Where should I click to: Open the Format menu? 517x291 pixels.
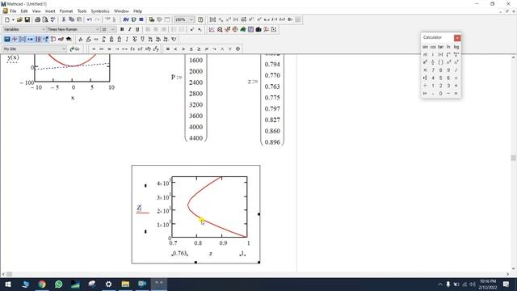66,11
